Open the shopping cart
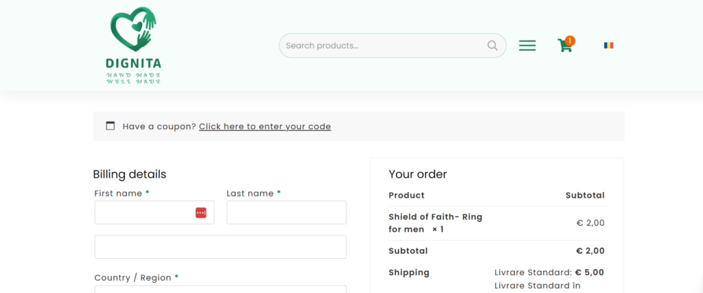Image resolution: width=703 pixels, height=293 pixels. [565, 45]
